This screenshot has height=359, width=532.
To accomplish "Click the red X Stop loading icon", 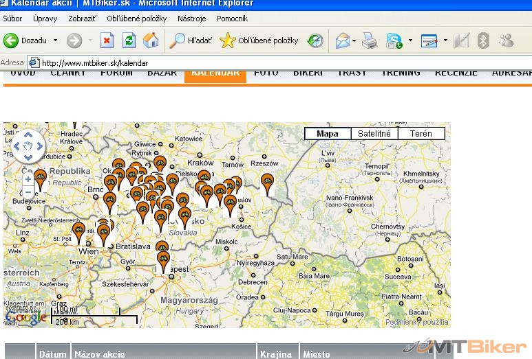I will coord(107,40).
